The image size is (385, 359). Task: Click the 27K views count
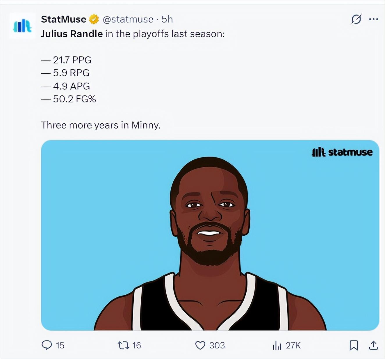[293, 345]
